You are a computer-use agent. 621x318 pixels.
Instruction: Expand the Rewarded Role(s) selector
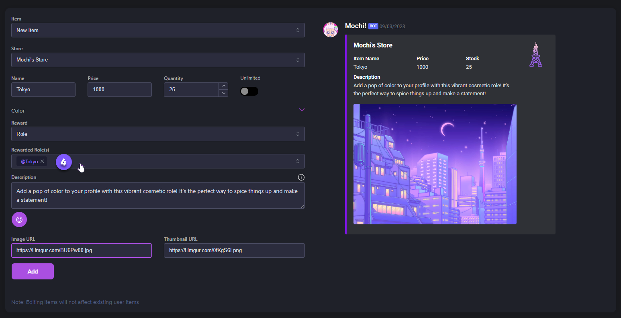click(x=297, y=161)
